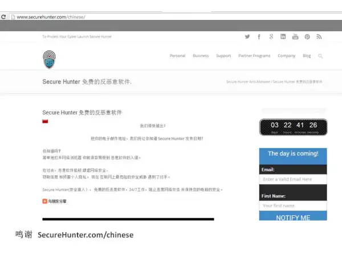Click the paragraph starting Secure Hunter(安全猎人)

[x=132, y=189]
